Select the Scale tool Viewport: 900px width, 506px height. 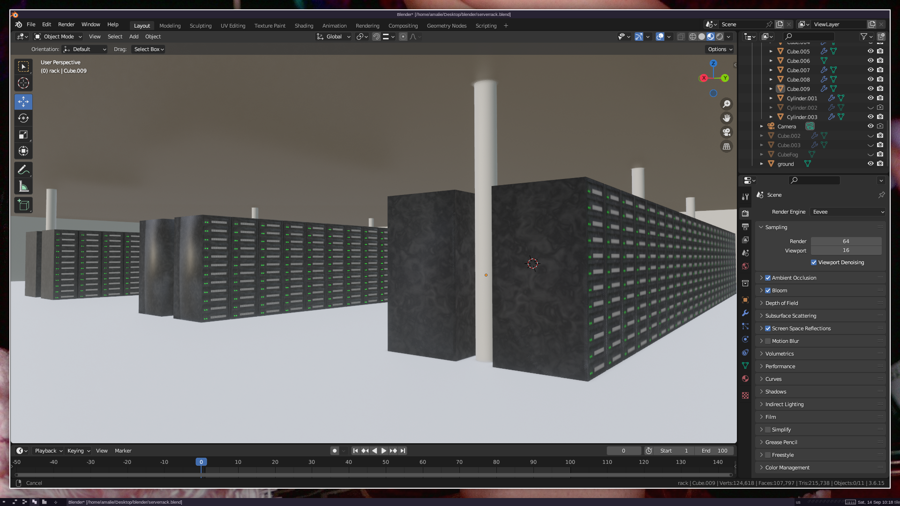click(x=23, y=135)
